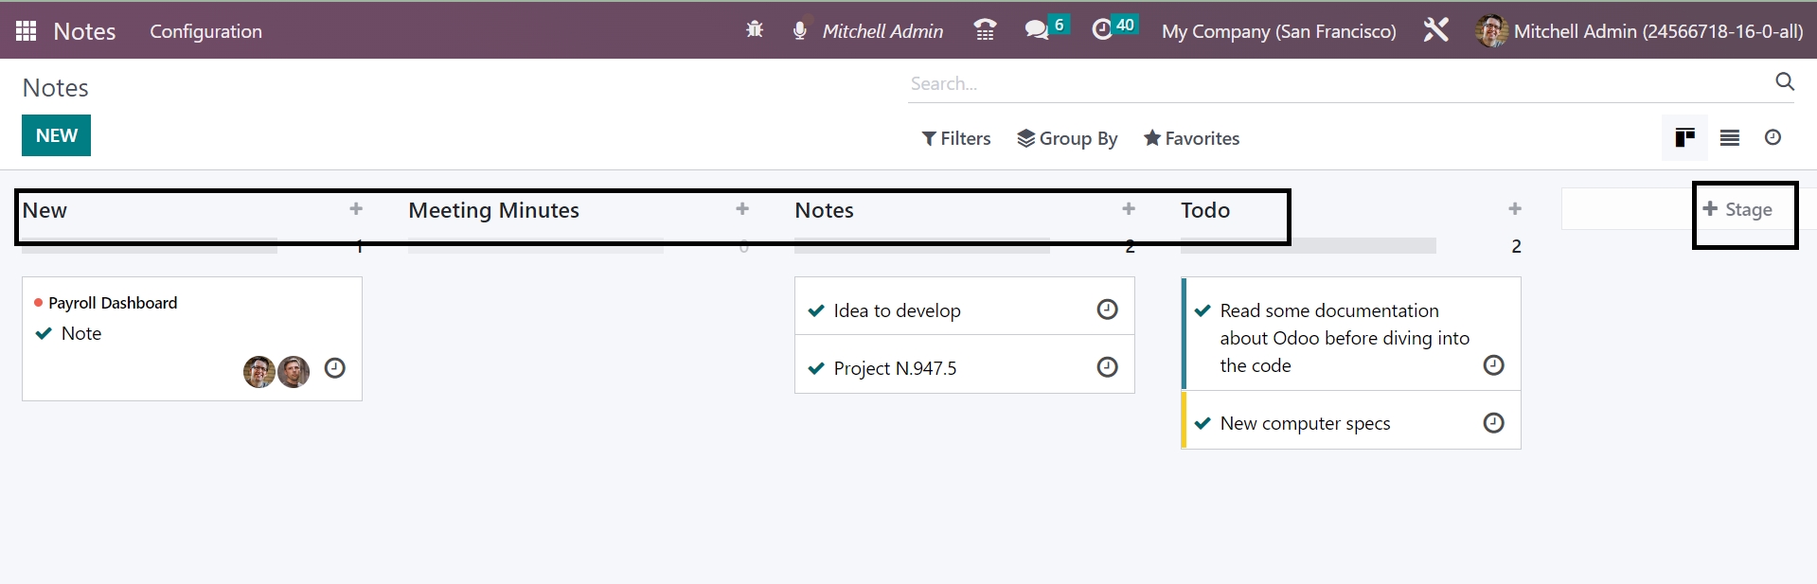
Task: Open Mitchell Admin user menu
Action: pos(1640,31)
